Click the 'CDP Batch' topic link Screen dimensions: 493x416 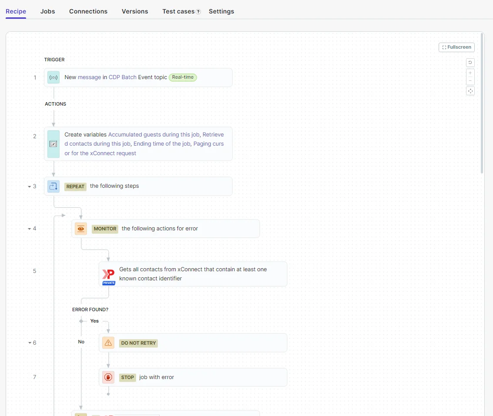123,77
